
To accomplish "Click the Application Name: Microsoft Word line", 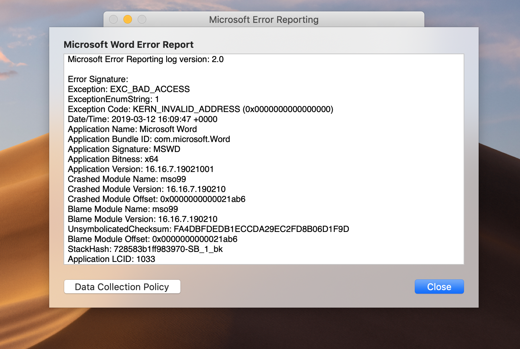I will 132,129.
